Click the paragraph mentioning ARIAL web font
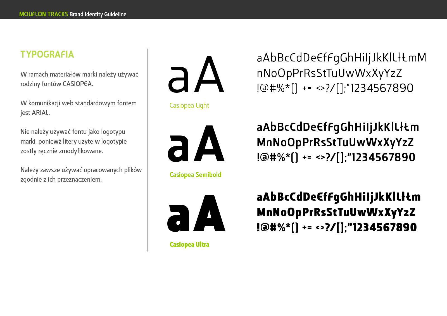 pos(79,108)
